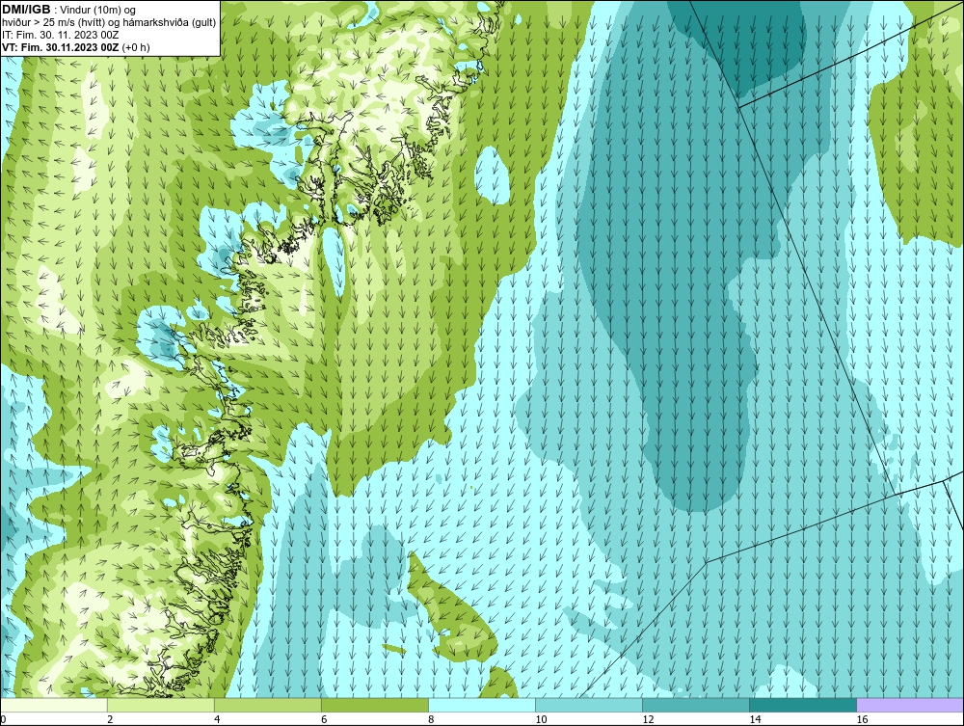Click the DMI/IGB title text
The height and width of the screenshot is (726, 964).
click(26, 10)
